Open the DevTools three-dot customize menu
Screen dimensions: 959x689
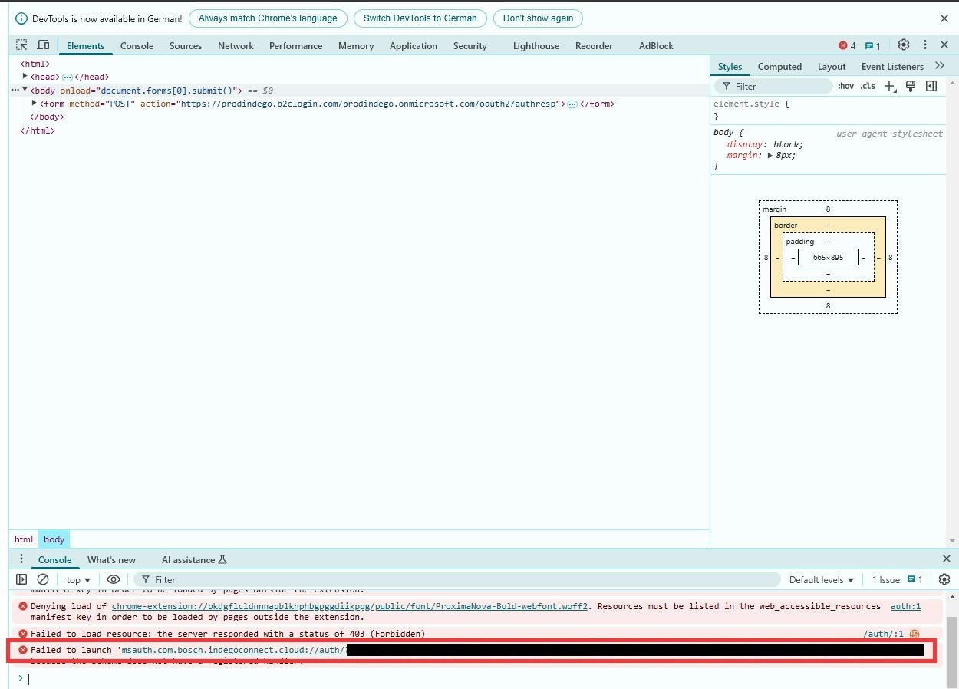pyautogui.click(x=925, y=45)
